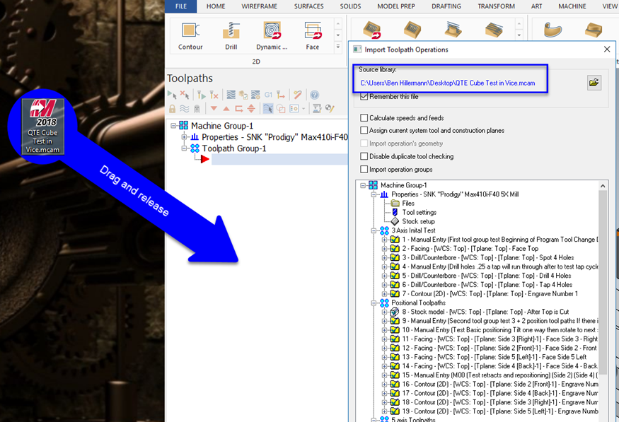Verify selected operations icon
619x422 pixels.
pyautogui.click(x=243, y=95)
